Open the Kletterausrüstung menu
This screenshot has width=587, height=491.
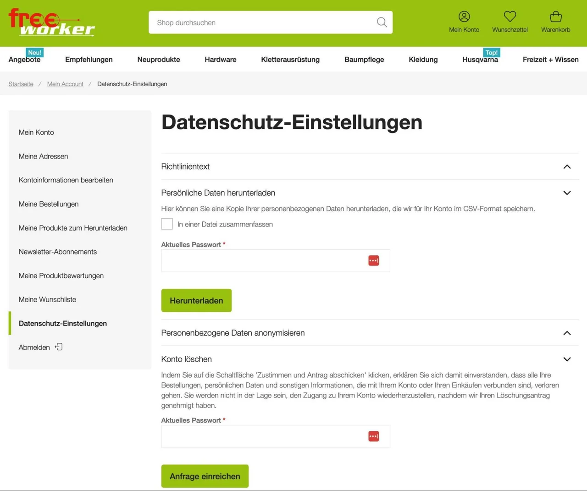click(x=290, y=60)
